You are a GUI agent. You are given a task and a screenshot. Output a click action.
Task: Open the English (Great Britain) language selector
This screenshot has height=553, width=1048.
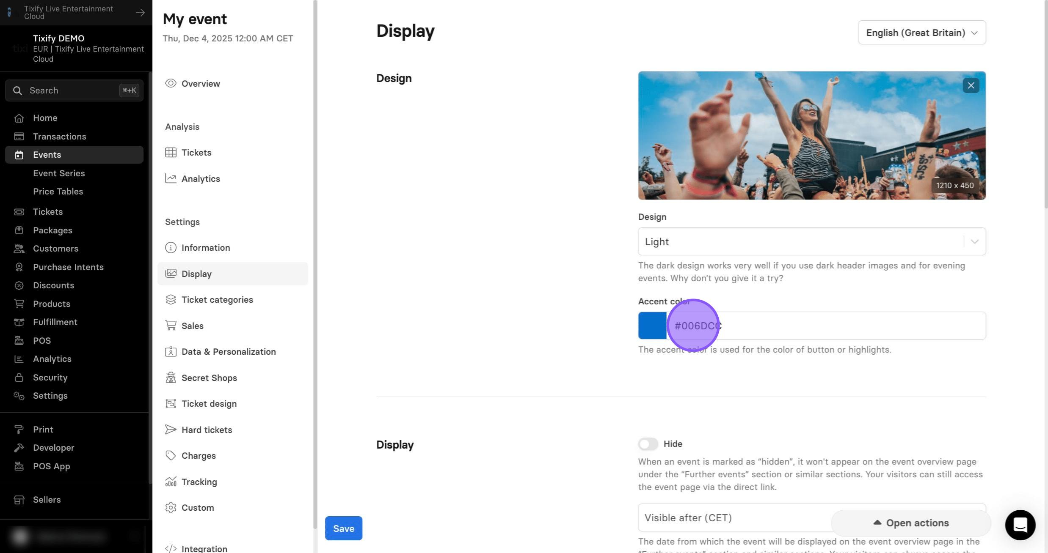pyautogui.click(x=922, y=33)
